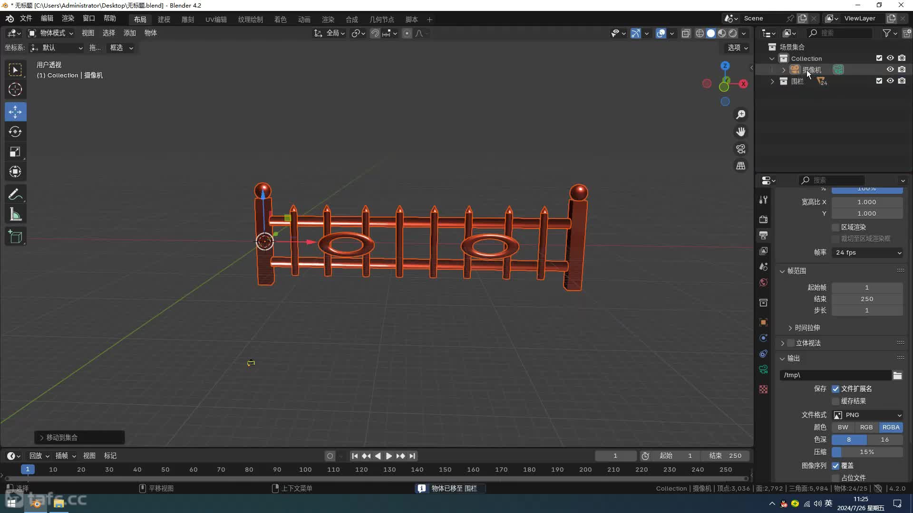This screenshot has width=913, height=513.
Task: Toggle camera view icon in viewport
Action: [x=741, y=149]
